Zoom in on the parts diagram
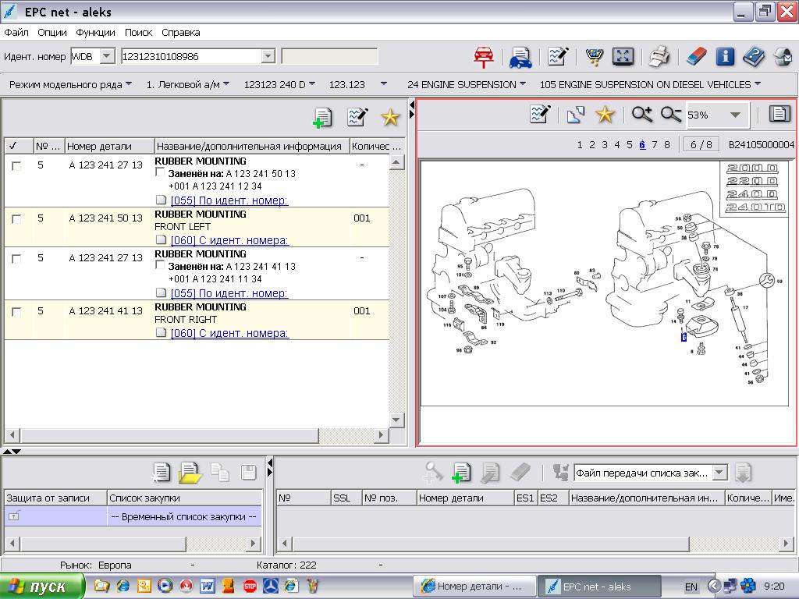This screenshot has width=799, height=599. tap(642, 115)
